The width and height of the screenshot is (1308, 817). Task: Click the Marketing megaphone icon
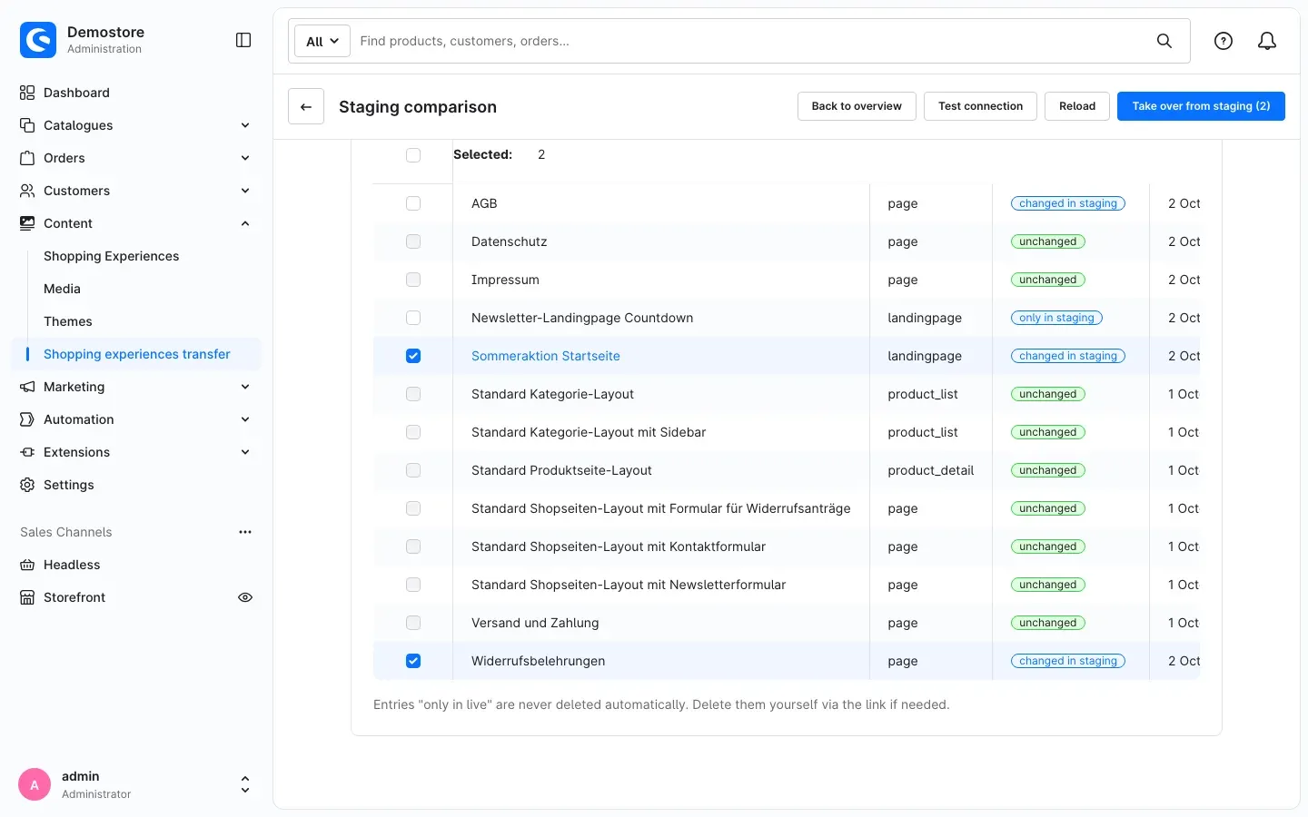(27, 387)
